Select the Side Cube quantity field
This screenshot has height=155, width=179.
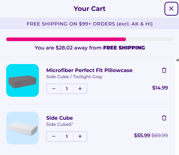(x=67, y=136)
